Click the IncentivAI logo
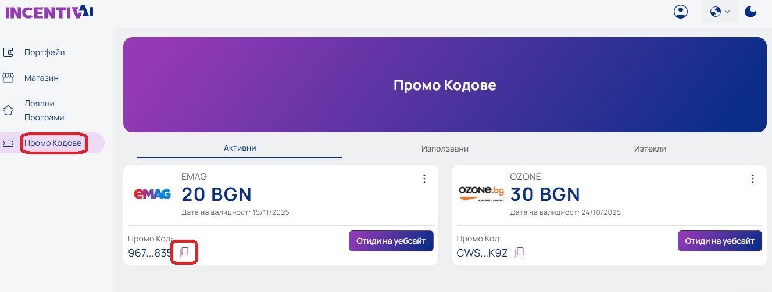772x292 pixels. (49, 11)
